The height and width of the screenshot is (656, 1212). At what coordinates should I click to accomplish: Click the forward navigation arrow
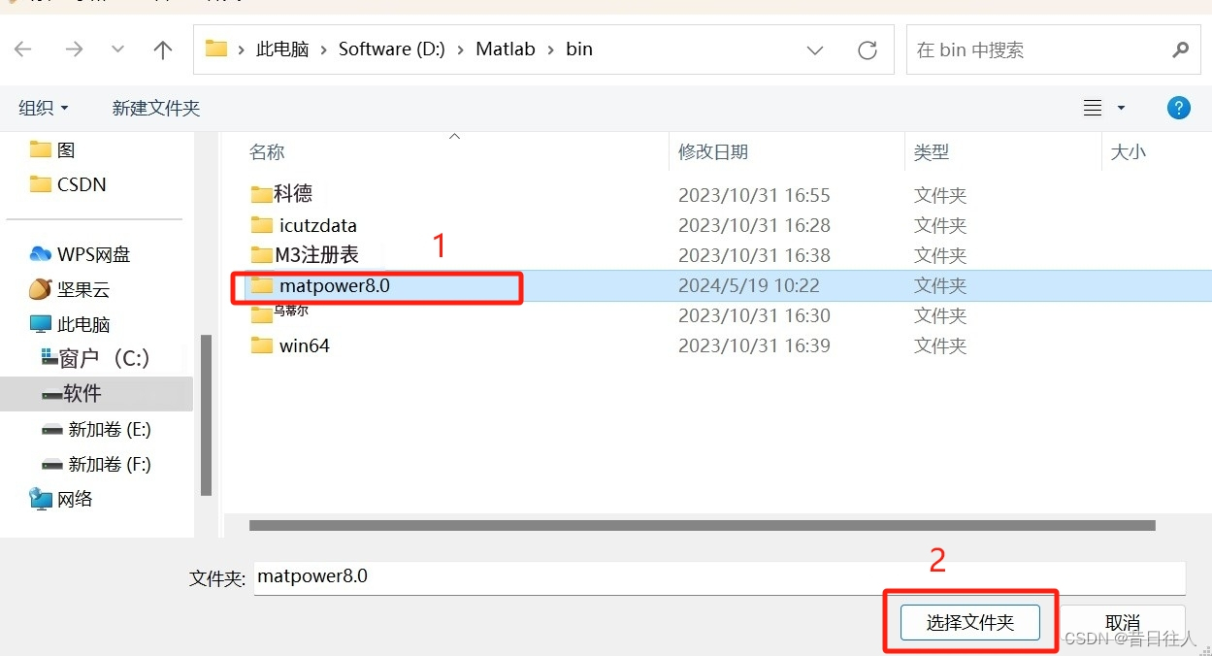point(75,49)
